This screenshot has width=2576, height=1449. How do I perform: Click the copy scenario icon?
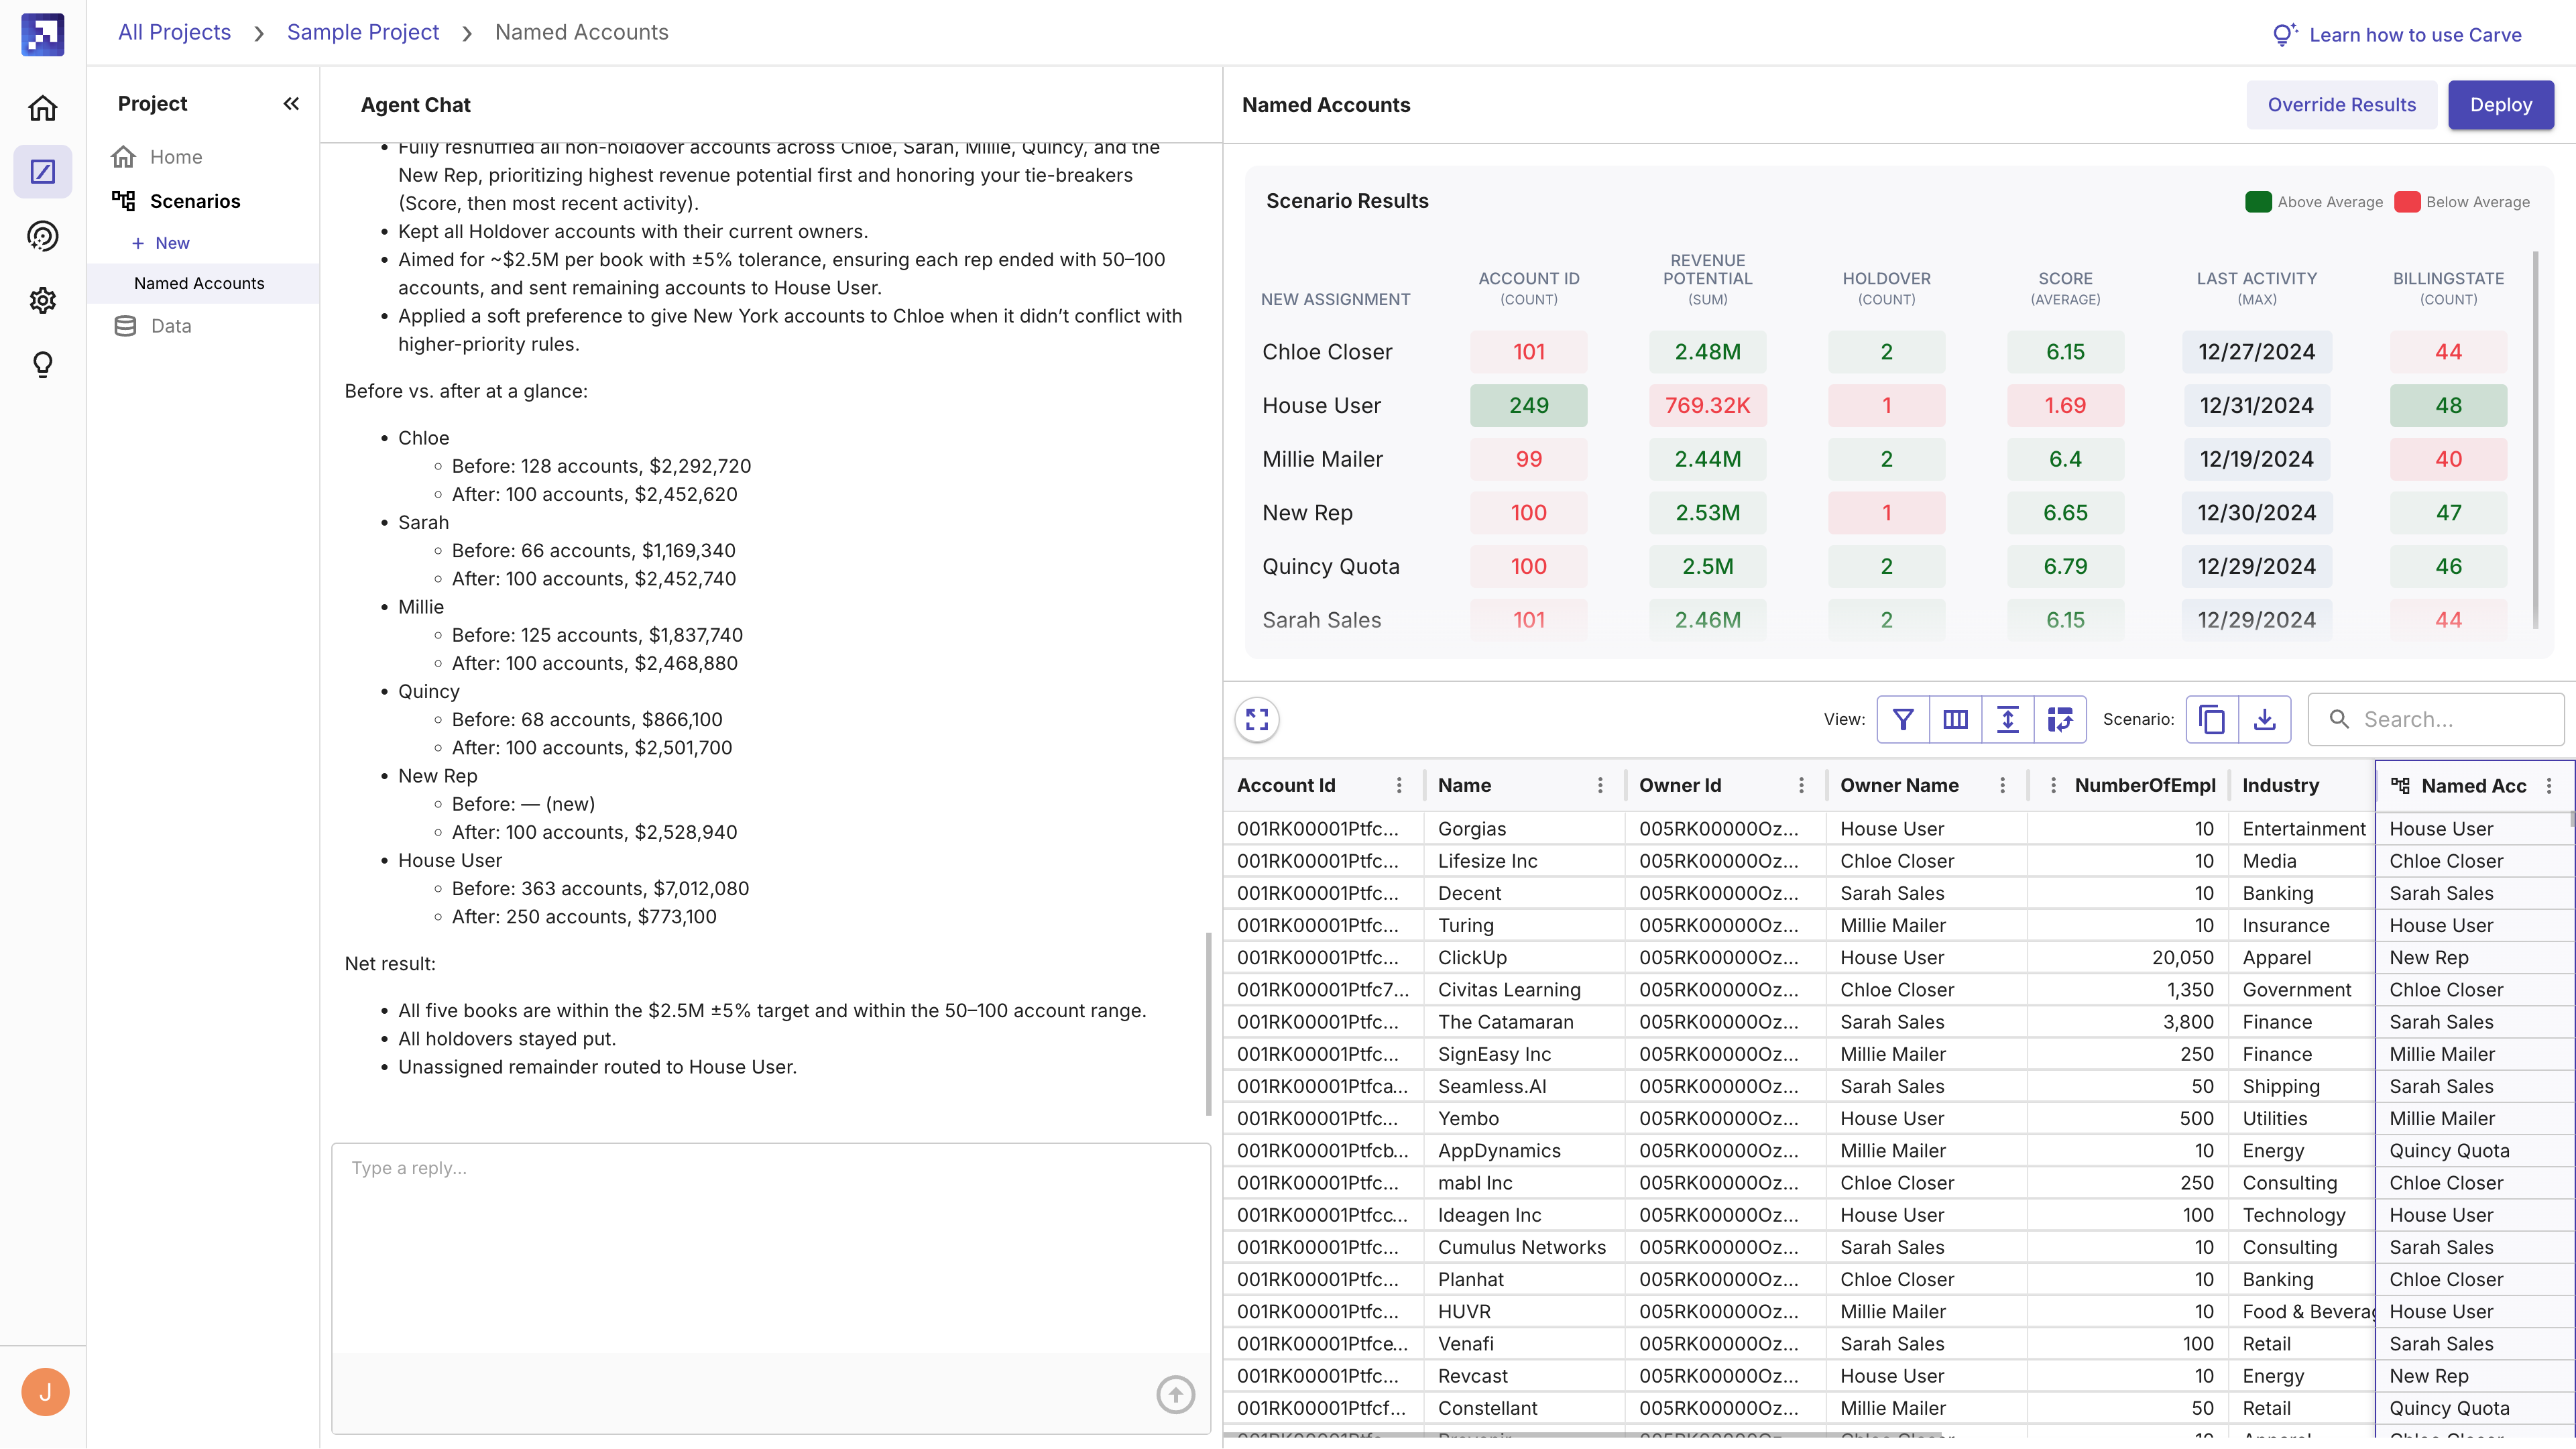click(2212, 719)
